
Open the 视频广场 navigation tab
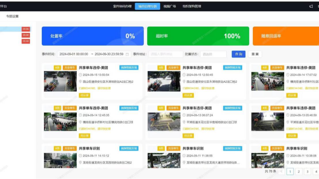coord(170,6)
